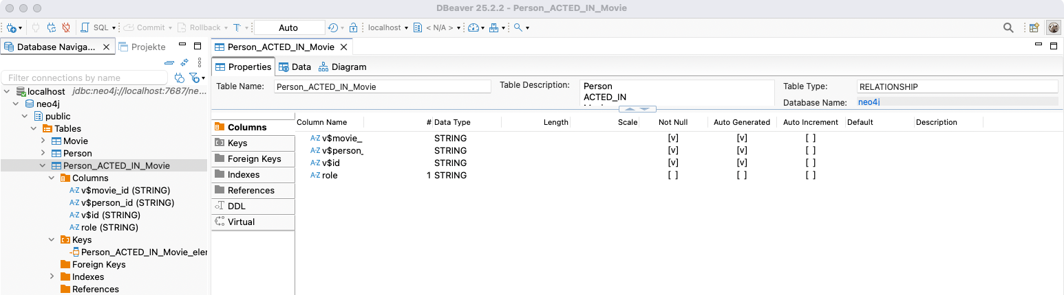Click collapse all icon in navigator
Viewport: 1064px width, 295px height.
[x=169, y=62]
